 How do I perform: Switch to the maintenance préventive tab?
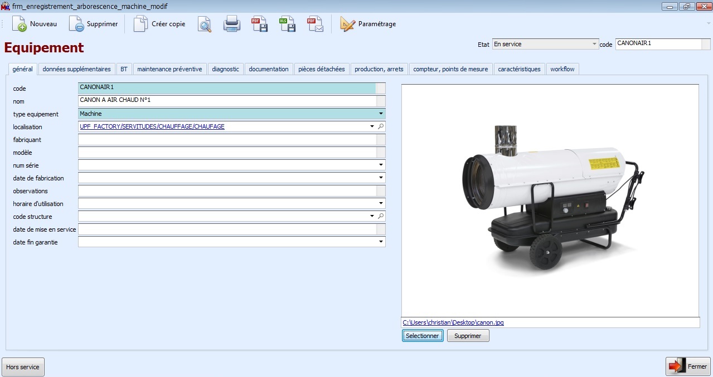[x=169, y=69]
